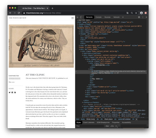This screenshot has width=156, height=138.
Task: Select the aside.left-sidebar breadcrumb
Action: click(x=124, y=119)
